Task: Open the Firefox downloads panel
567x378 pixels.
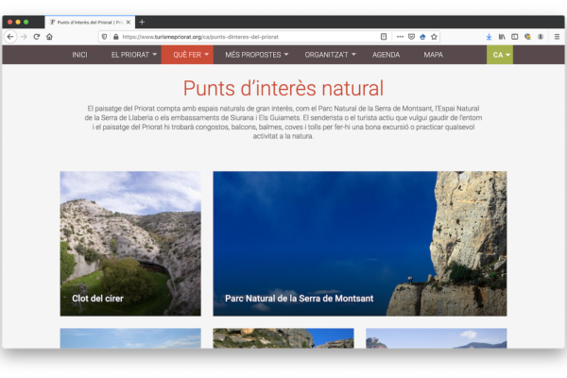Action: click(x=489, y=37)
